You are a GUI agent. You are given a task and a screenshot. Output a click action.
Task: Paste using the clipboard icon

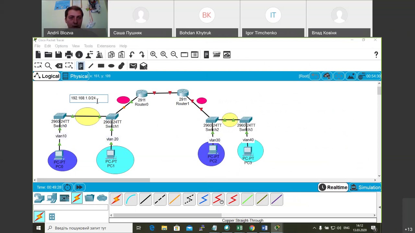[122, 55]
